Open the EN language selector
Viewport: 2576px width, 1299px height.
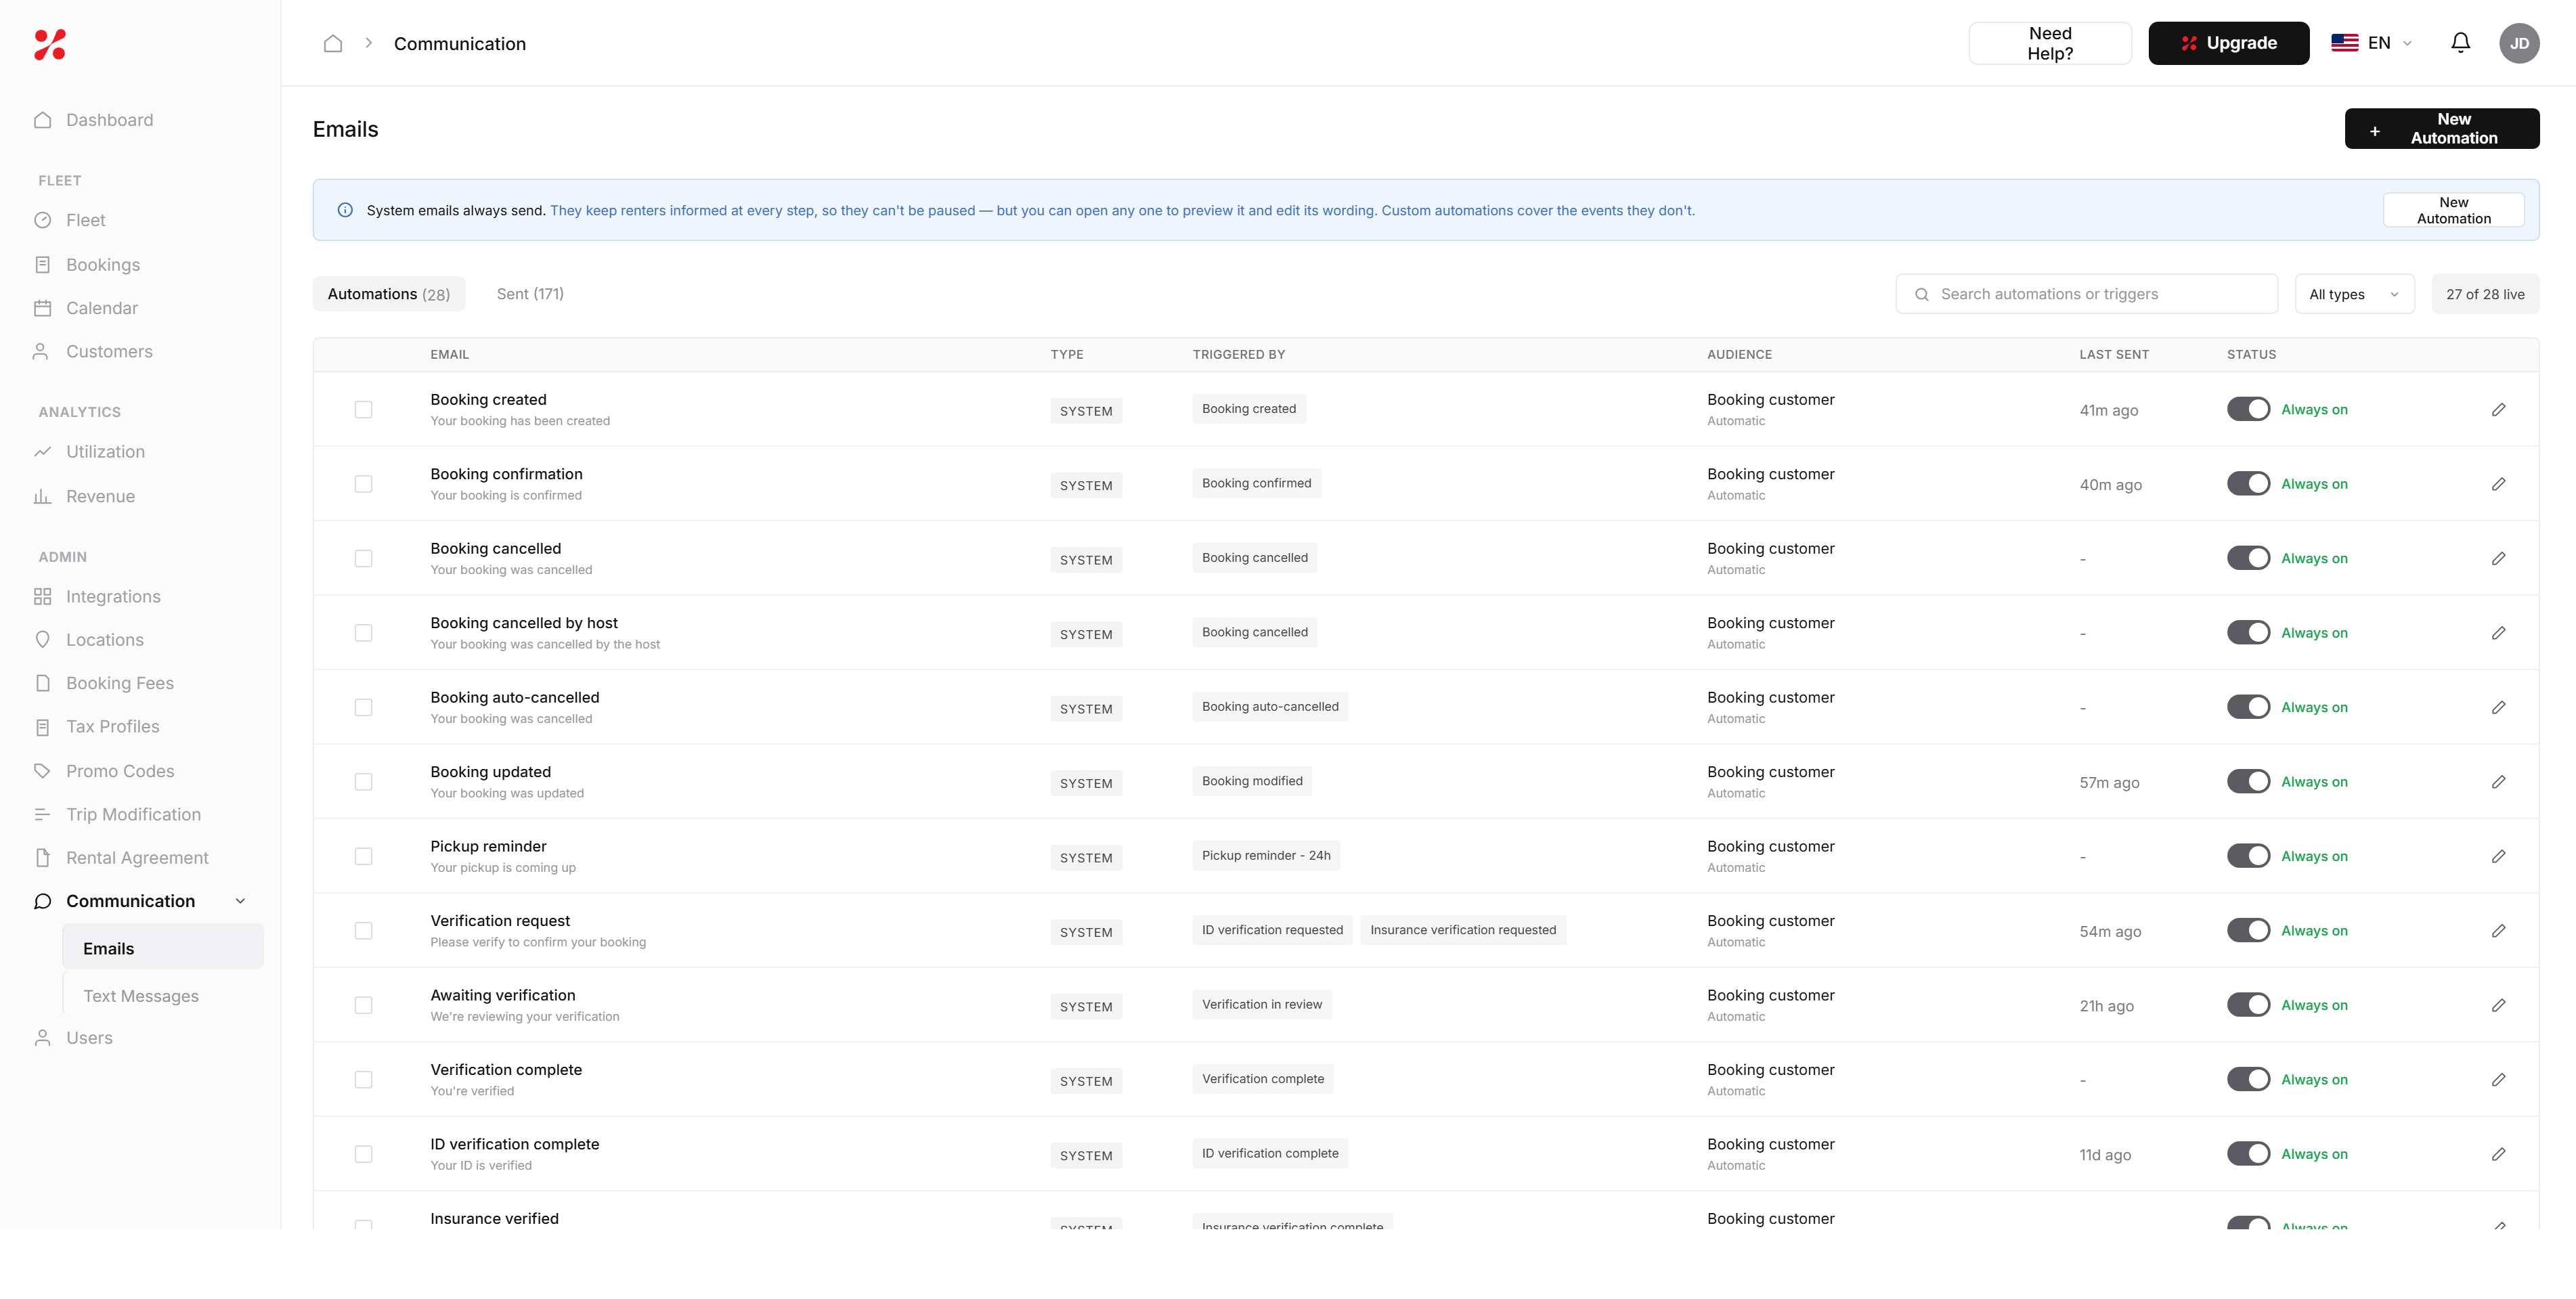click(x=2372, y=43)
